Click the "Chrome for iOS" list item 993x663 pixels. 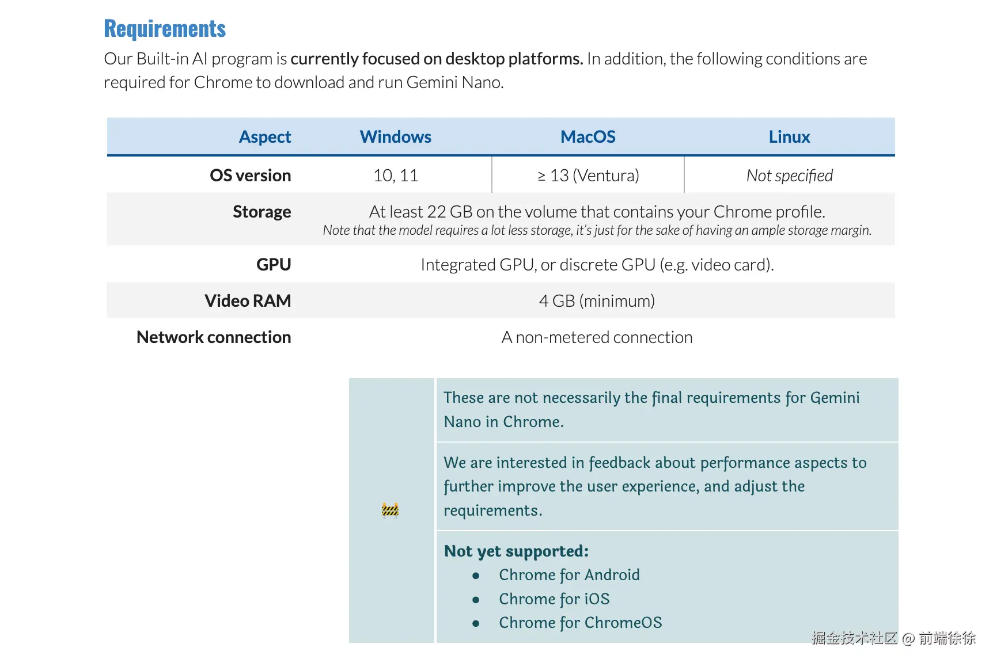point(554,599)
